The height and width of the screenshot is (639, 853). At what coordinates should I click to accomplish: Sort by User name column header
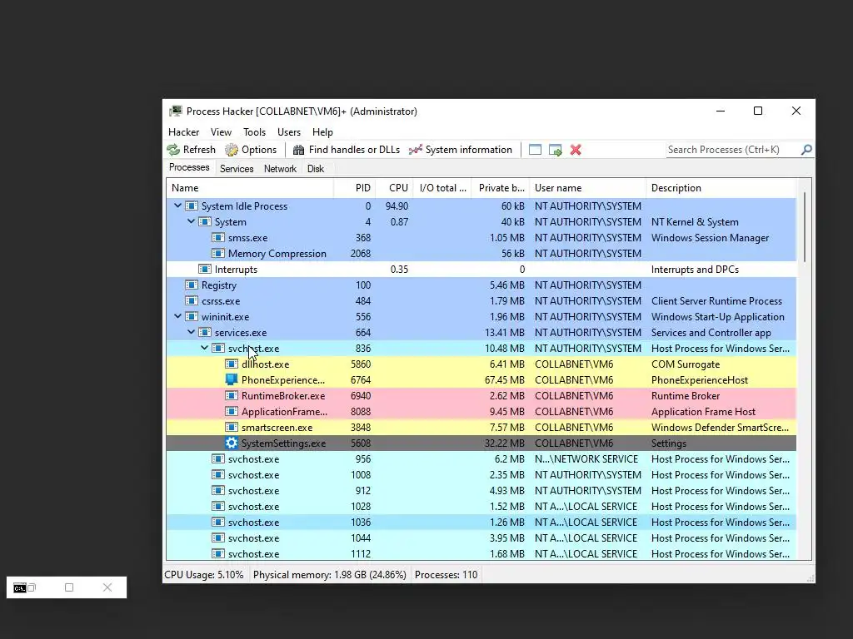(587, 188)
